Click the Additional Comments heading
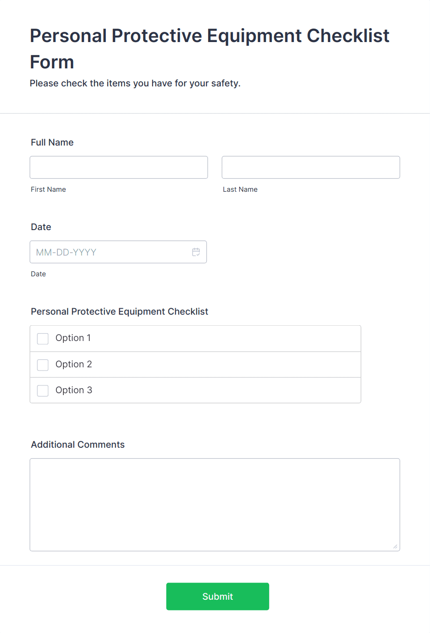The height and width of the screenshot is (633, 430). point(78,444)
